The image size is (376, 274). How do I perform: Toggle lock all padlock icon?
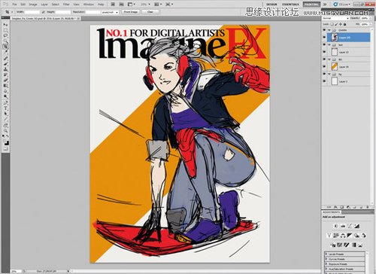click(x=344, y=24)
